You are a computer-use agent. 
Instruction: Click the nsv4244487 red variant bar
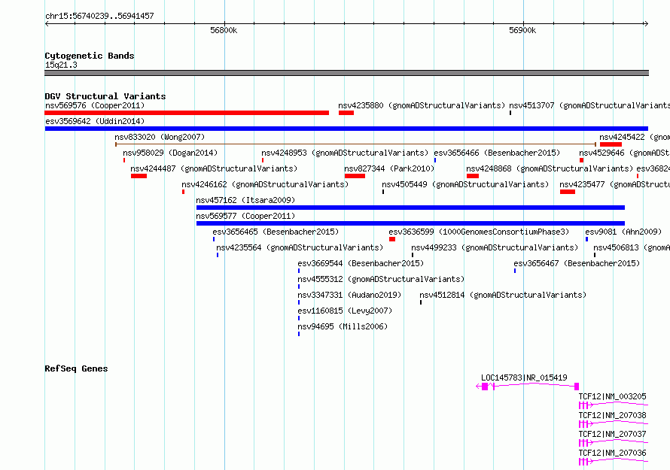(x=139, y=176)
